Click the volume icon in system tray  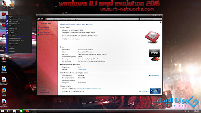(191, 111)
